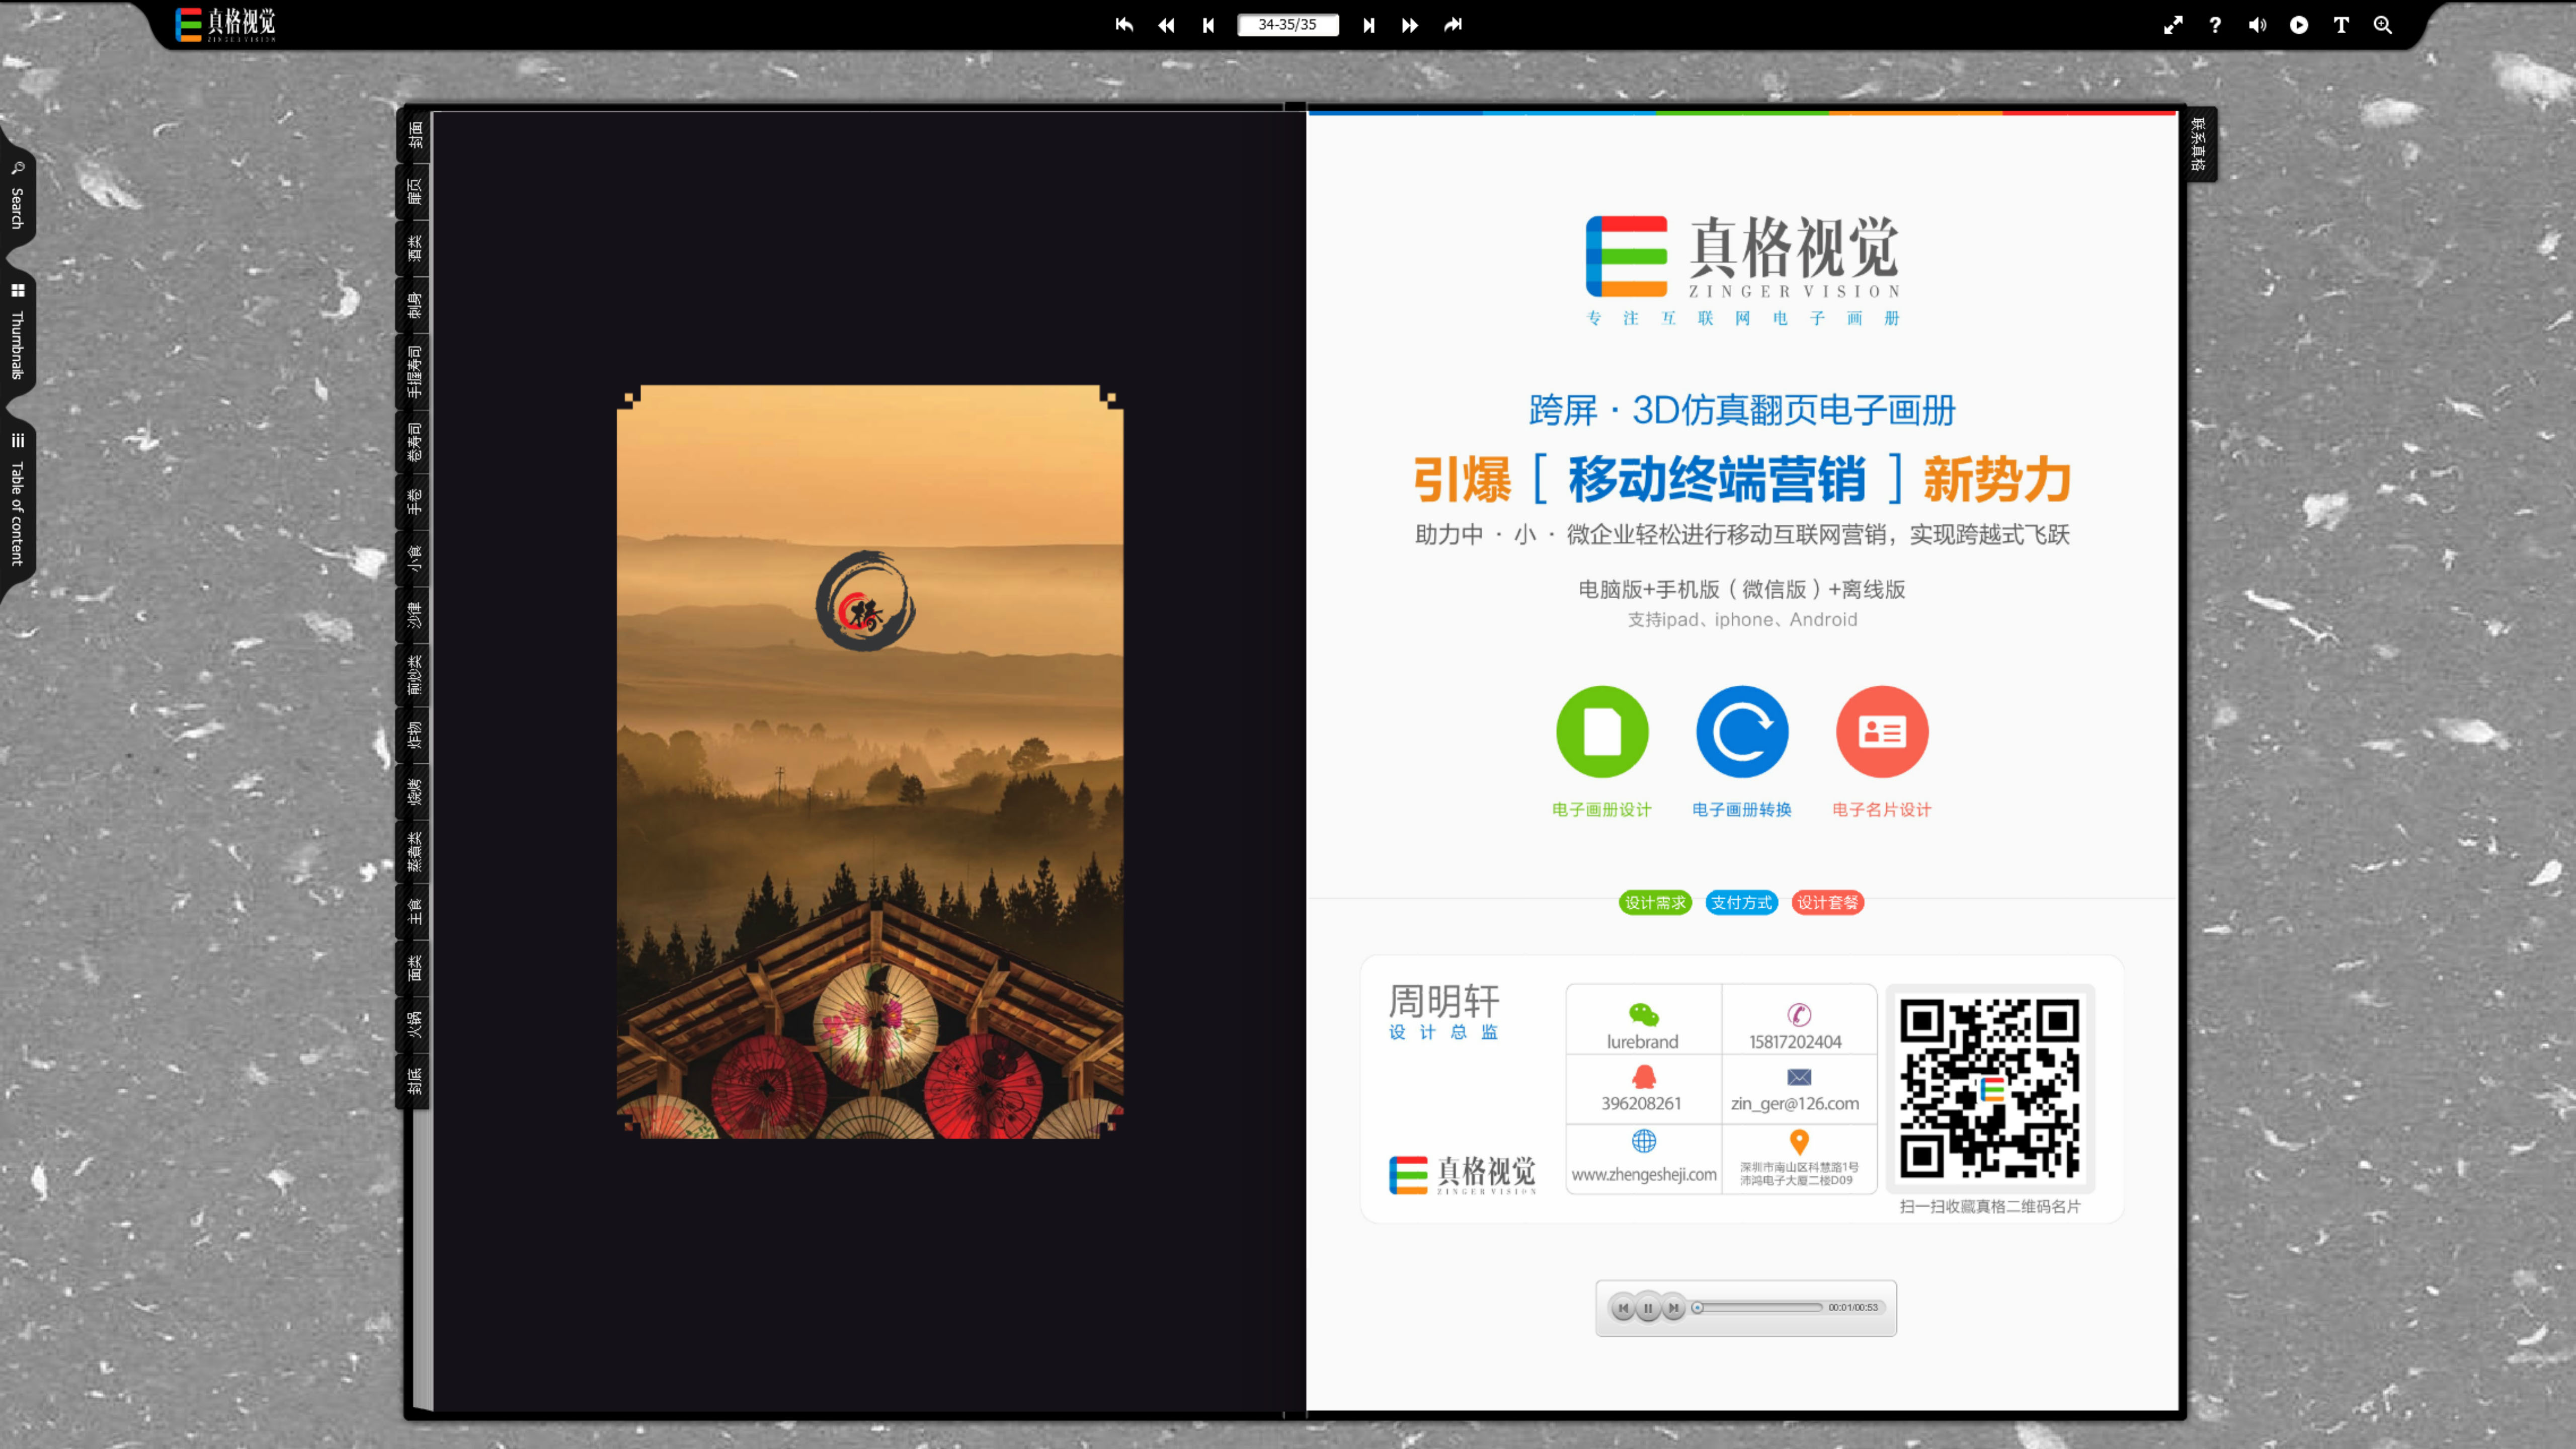The height and width of the screenshot is (1449, 2576).
Task: Open help via the question mark icon
Action: 2215,25
